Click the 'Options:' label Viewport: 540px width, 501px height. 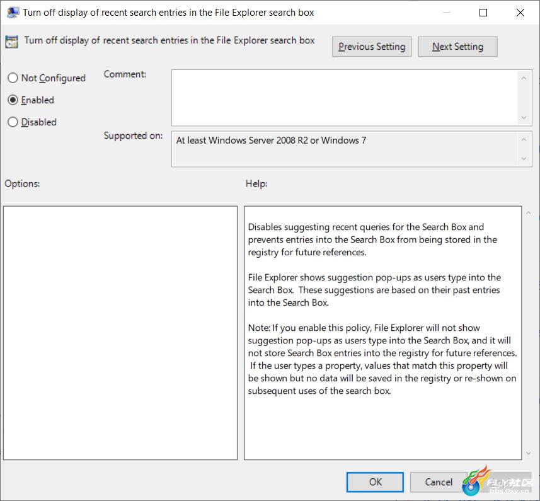pyautogui.click(x=22, y=183)
